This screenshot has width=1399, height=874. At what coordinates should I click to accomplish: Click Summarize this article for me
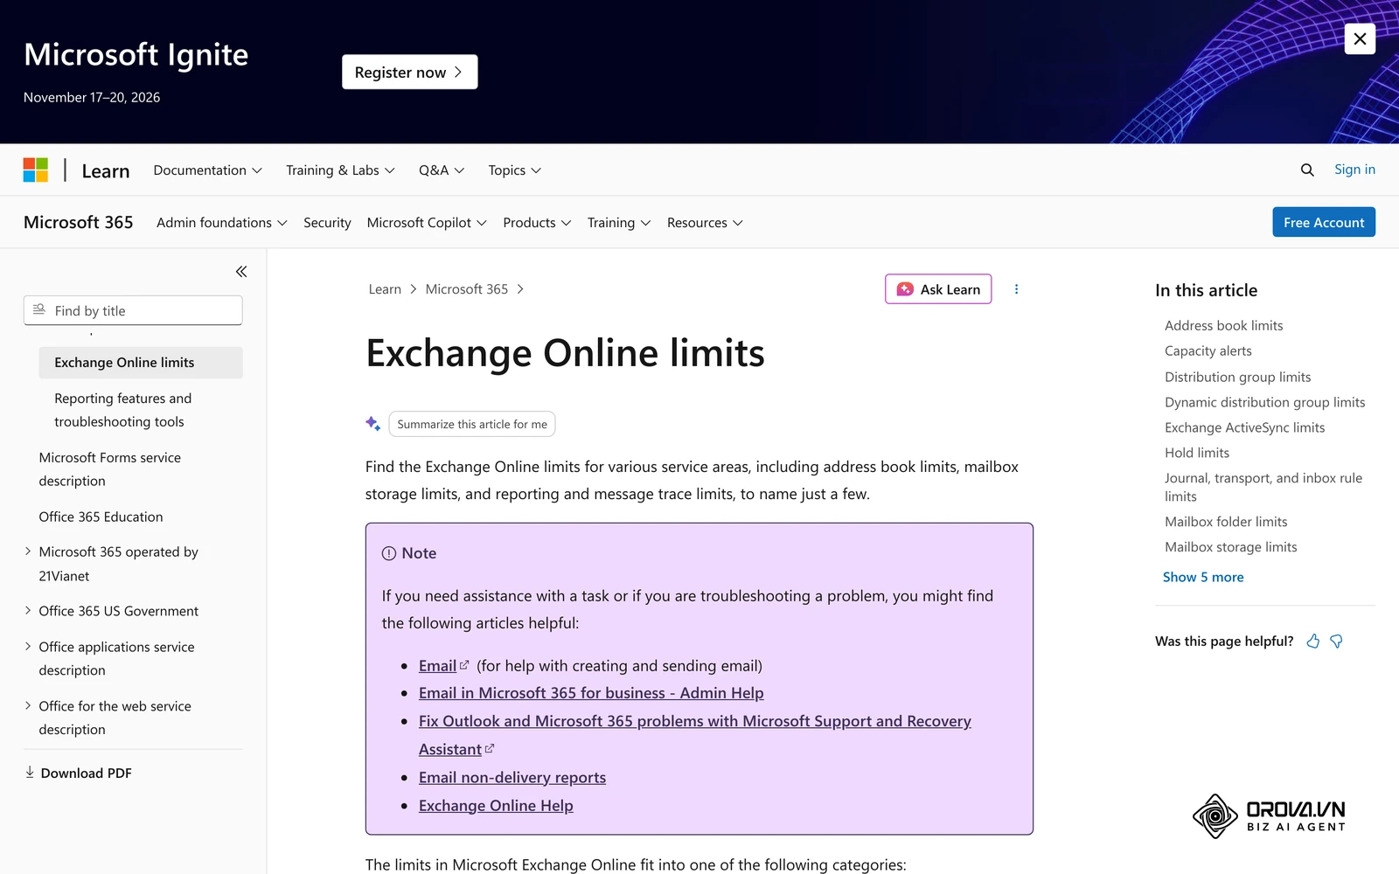click(472, 424)
